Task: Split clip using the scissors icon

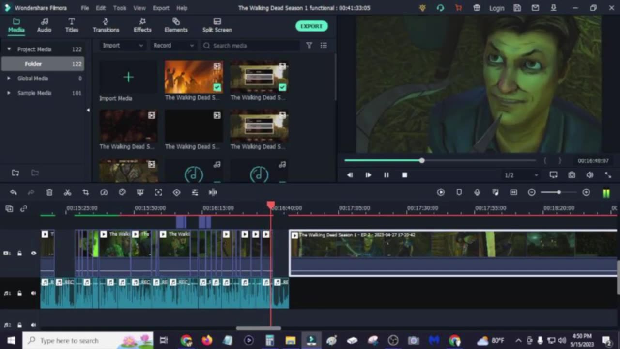Action: (67, 192)
